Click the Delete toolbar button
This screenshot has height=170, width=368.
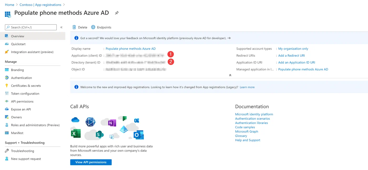pos(80,27)
